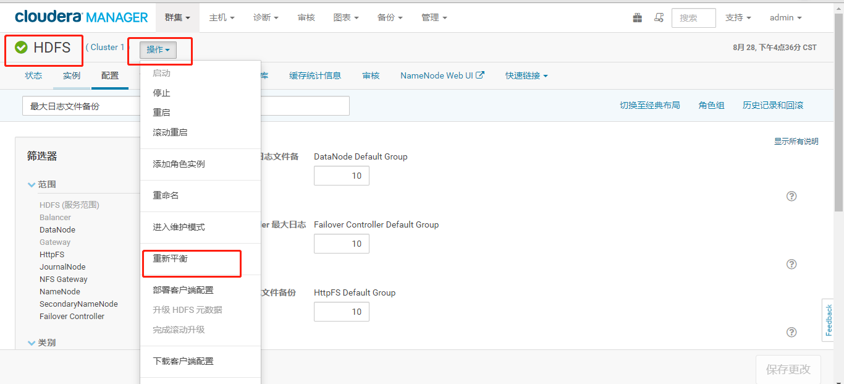Filter by NameNode scope
Image resolution: width=844 pixels, height=384 pixels.
tap(60, 291)
